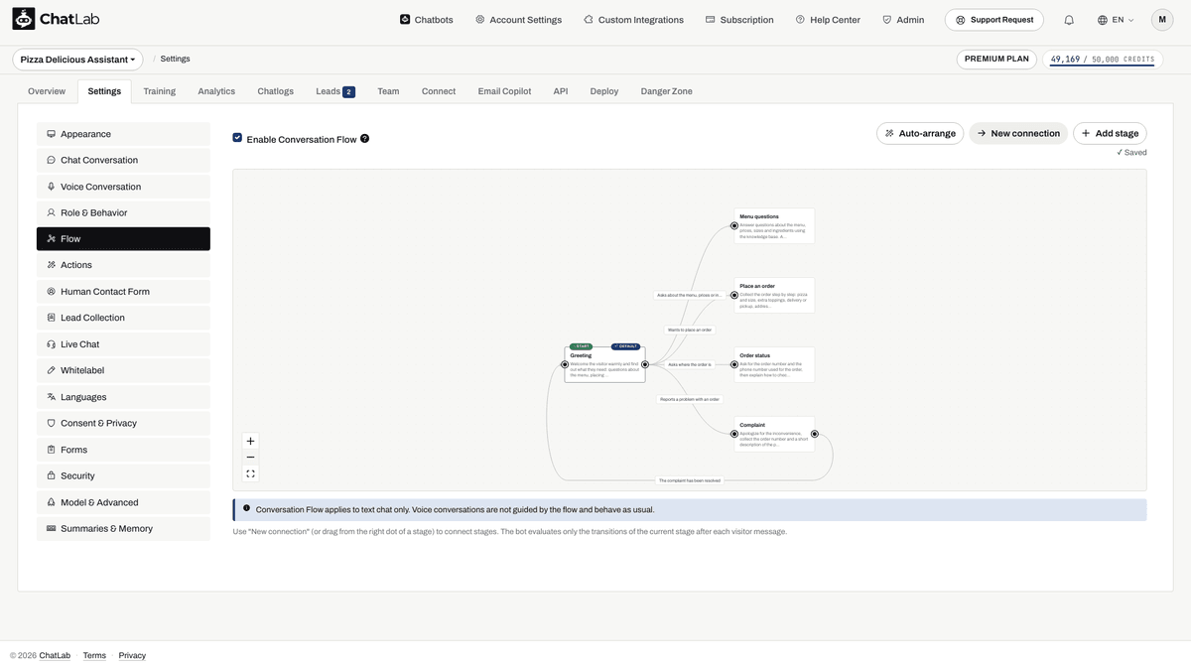
Task: Click the right connection dot on Greeting stage
Action: pos(645,364)
